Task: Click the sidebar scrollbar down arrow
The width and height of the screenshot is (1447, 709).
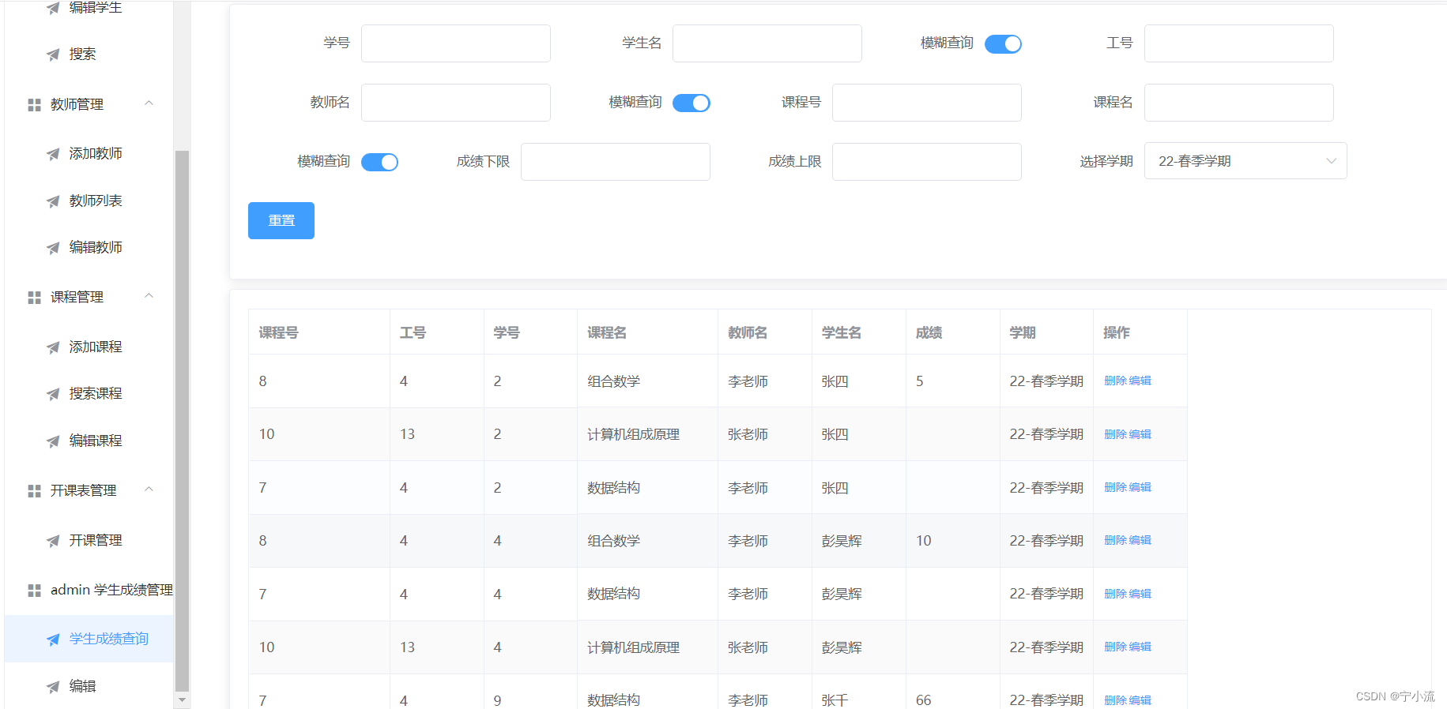Action: click(x=182, y=700)
